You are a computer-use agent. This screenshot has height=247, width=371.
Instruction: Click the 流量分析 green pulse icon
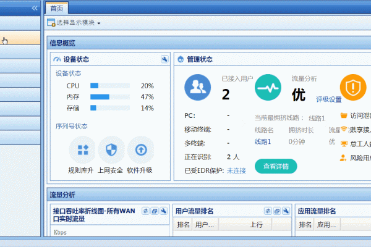(268, 88)
